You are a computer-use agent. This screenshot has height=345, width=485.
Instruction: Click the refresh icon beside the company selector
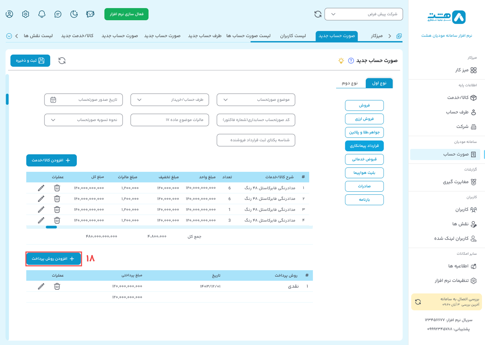click(318, 14)
